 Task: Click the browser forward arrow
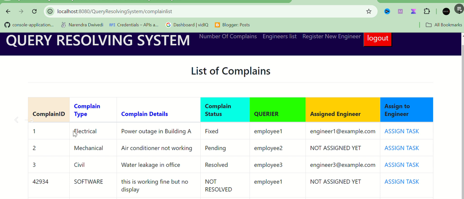(x=21, y=11)
